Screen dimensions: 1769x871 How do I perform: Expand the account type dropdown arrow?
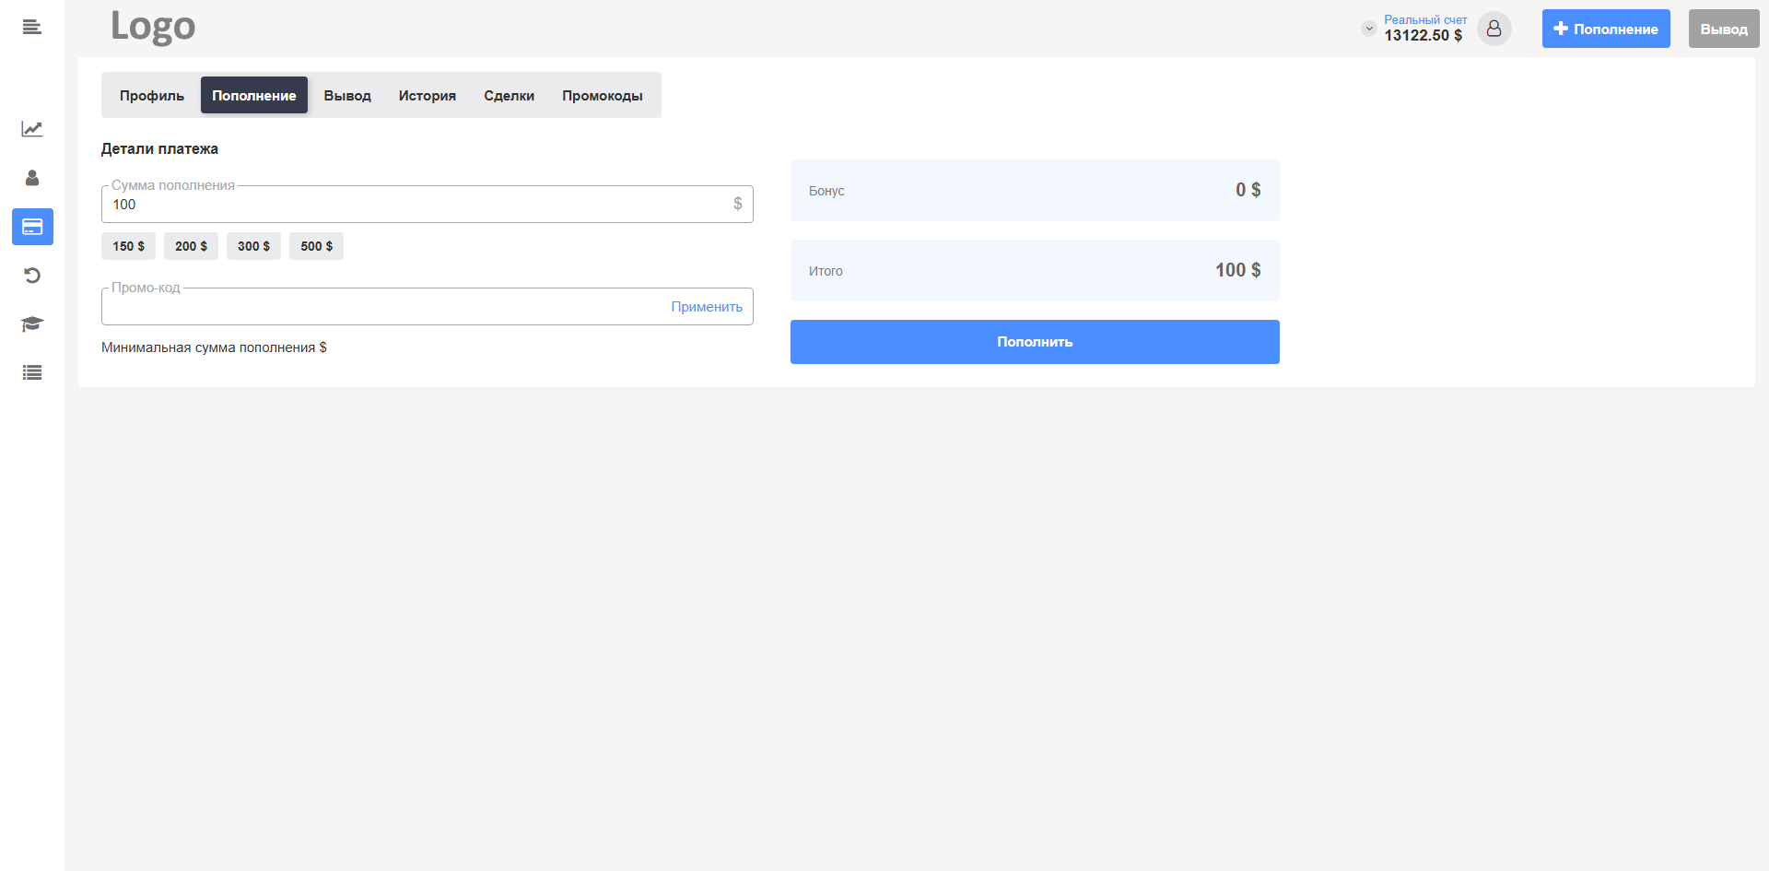coord(1368,29)
